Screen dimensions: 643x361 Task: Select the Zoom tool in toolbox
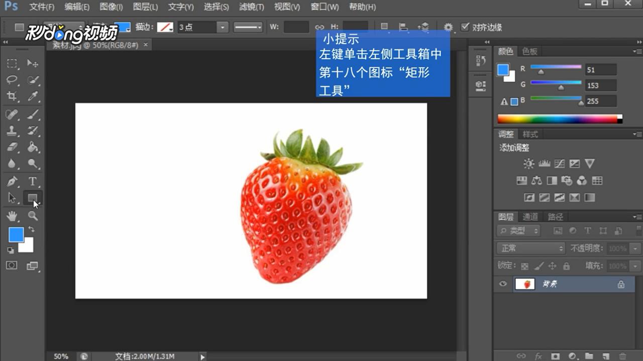[33, 216]
